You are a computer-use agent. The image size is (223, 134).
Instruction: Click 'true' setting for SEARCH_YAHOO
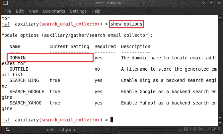coord(55,103)
